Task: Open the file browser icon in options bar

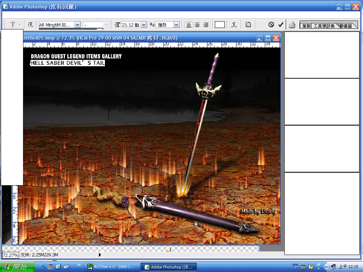Action: (292, 25)
